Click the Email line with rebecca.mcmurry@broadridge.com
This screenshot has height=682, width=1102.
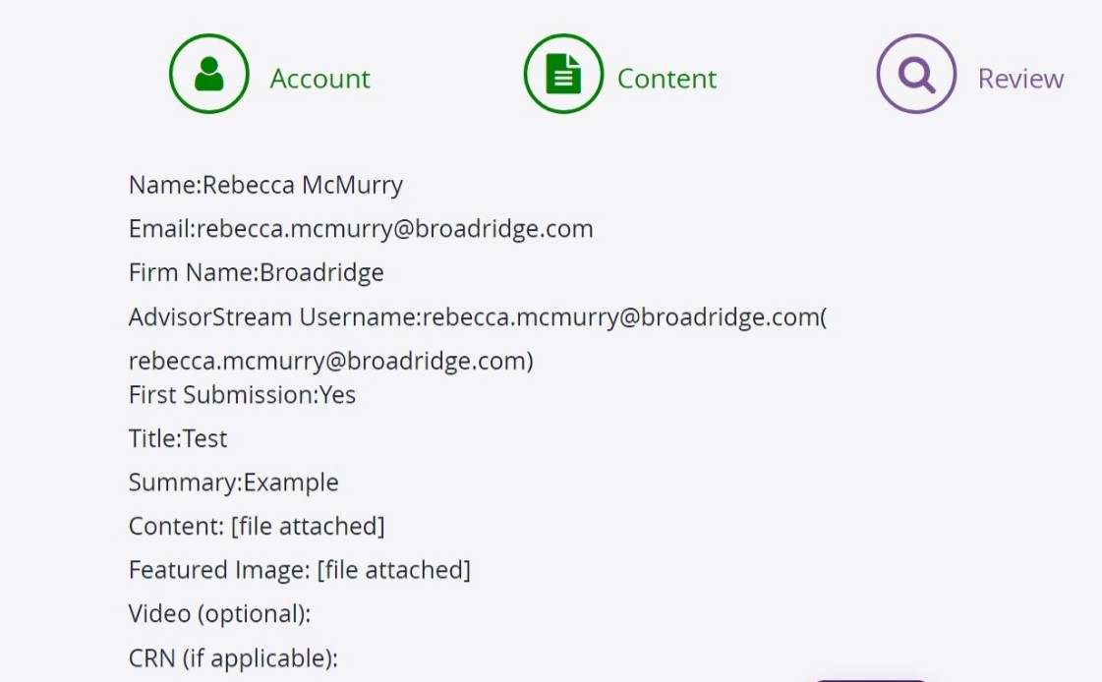click(x=361, y=229)
